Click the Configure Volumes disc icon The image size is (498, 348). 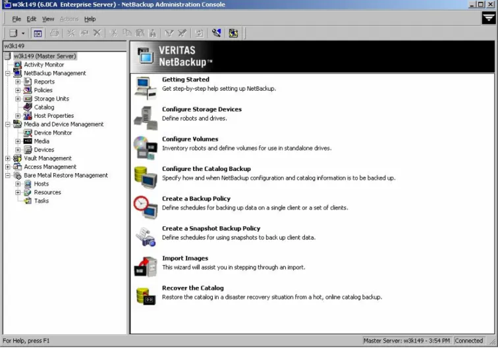click(x=146, y=147)
